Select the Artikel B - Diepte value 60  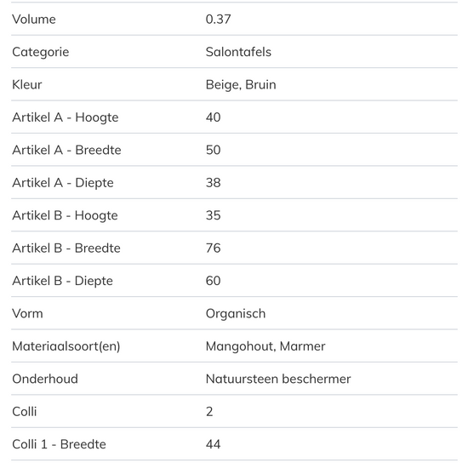213,281
